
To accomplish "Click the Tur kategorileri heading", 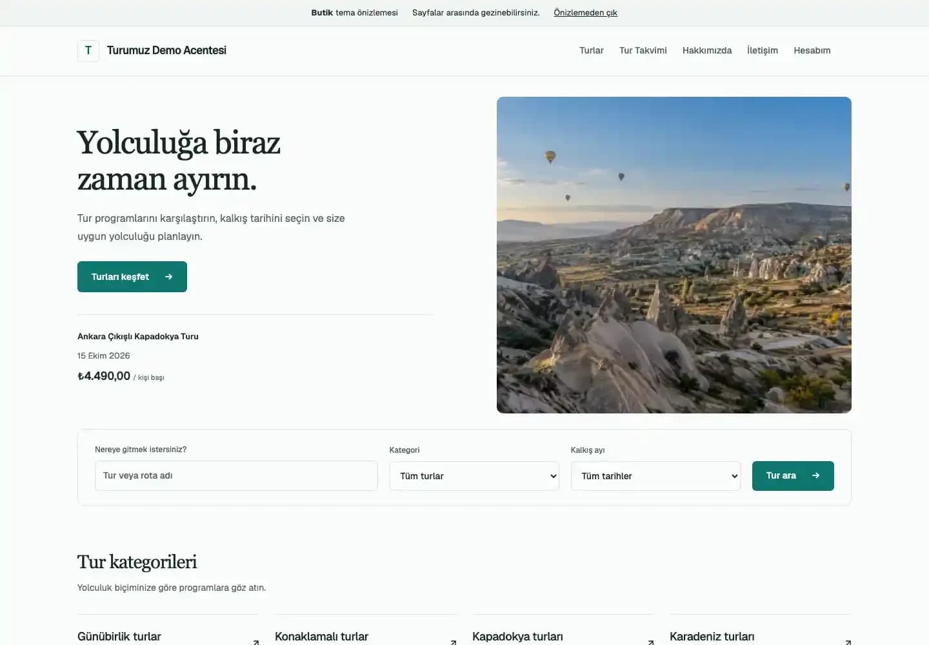I will (137, 562).
